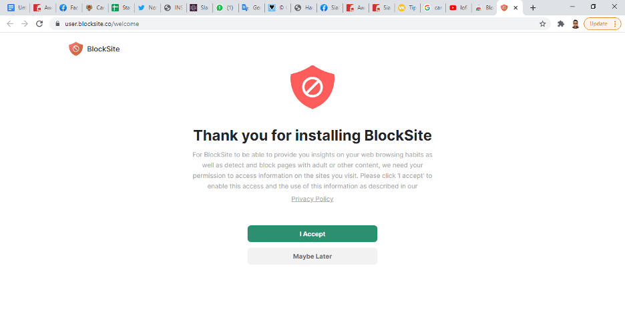Reload the page with the refresh icon
Image resolution: width=625 pixels, height=332 pixels.
tap(39, 24)
